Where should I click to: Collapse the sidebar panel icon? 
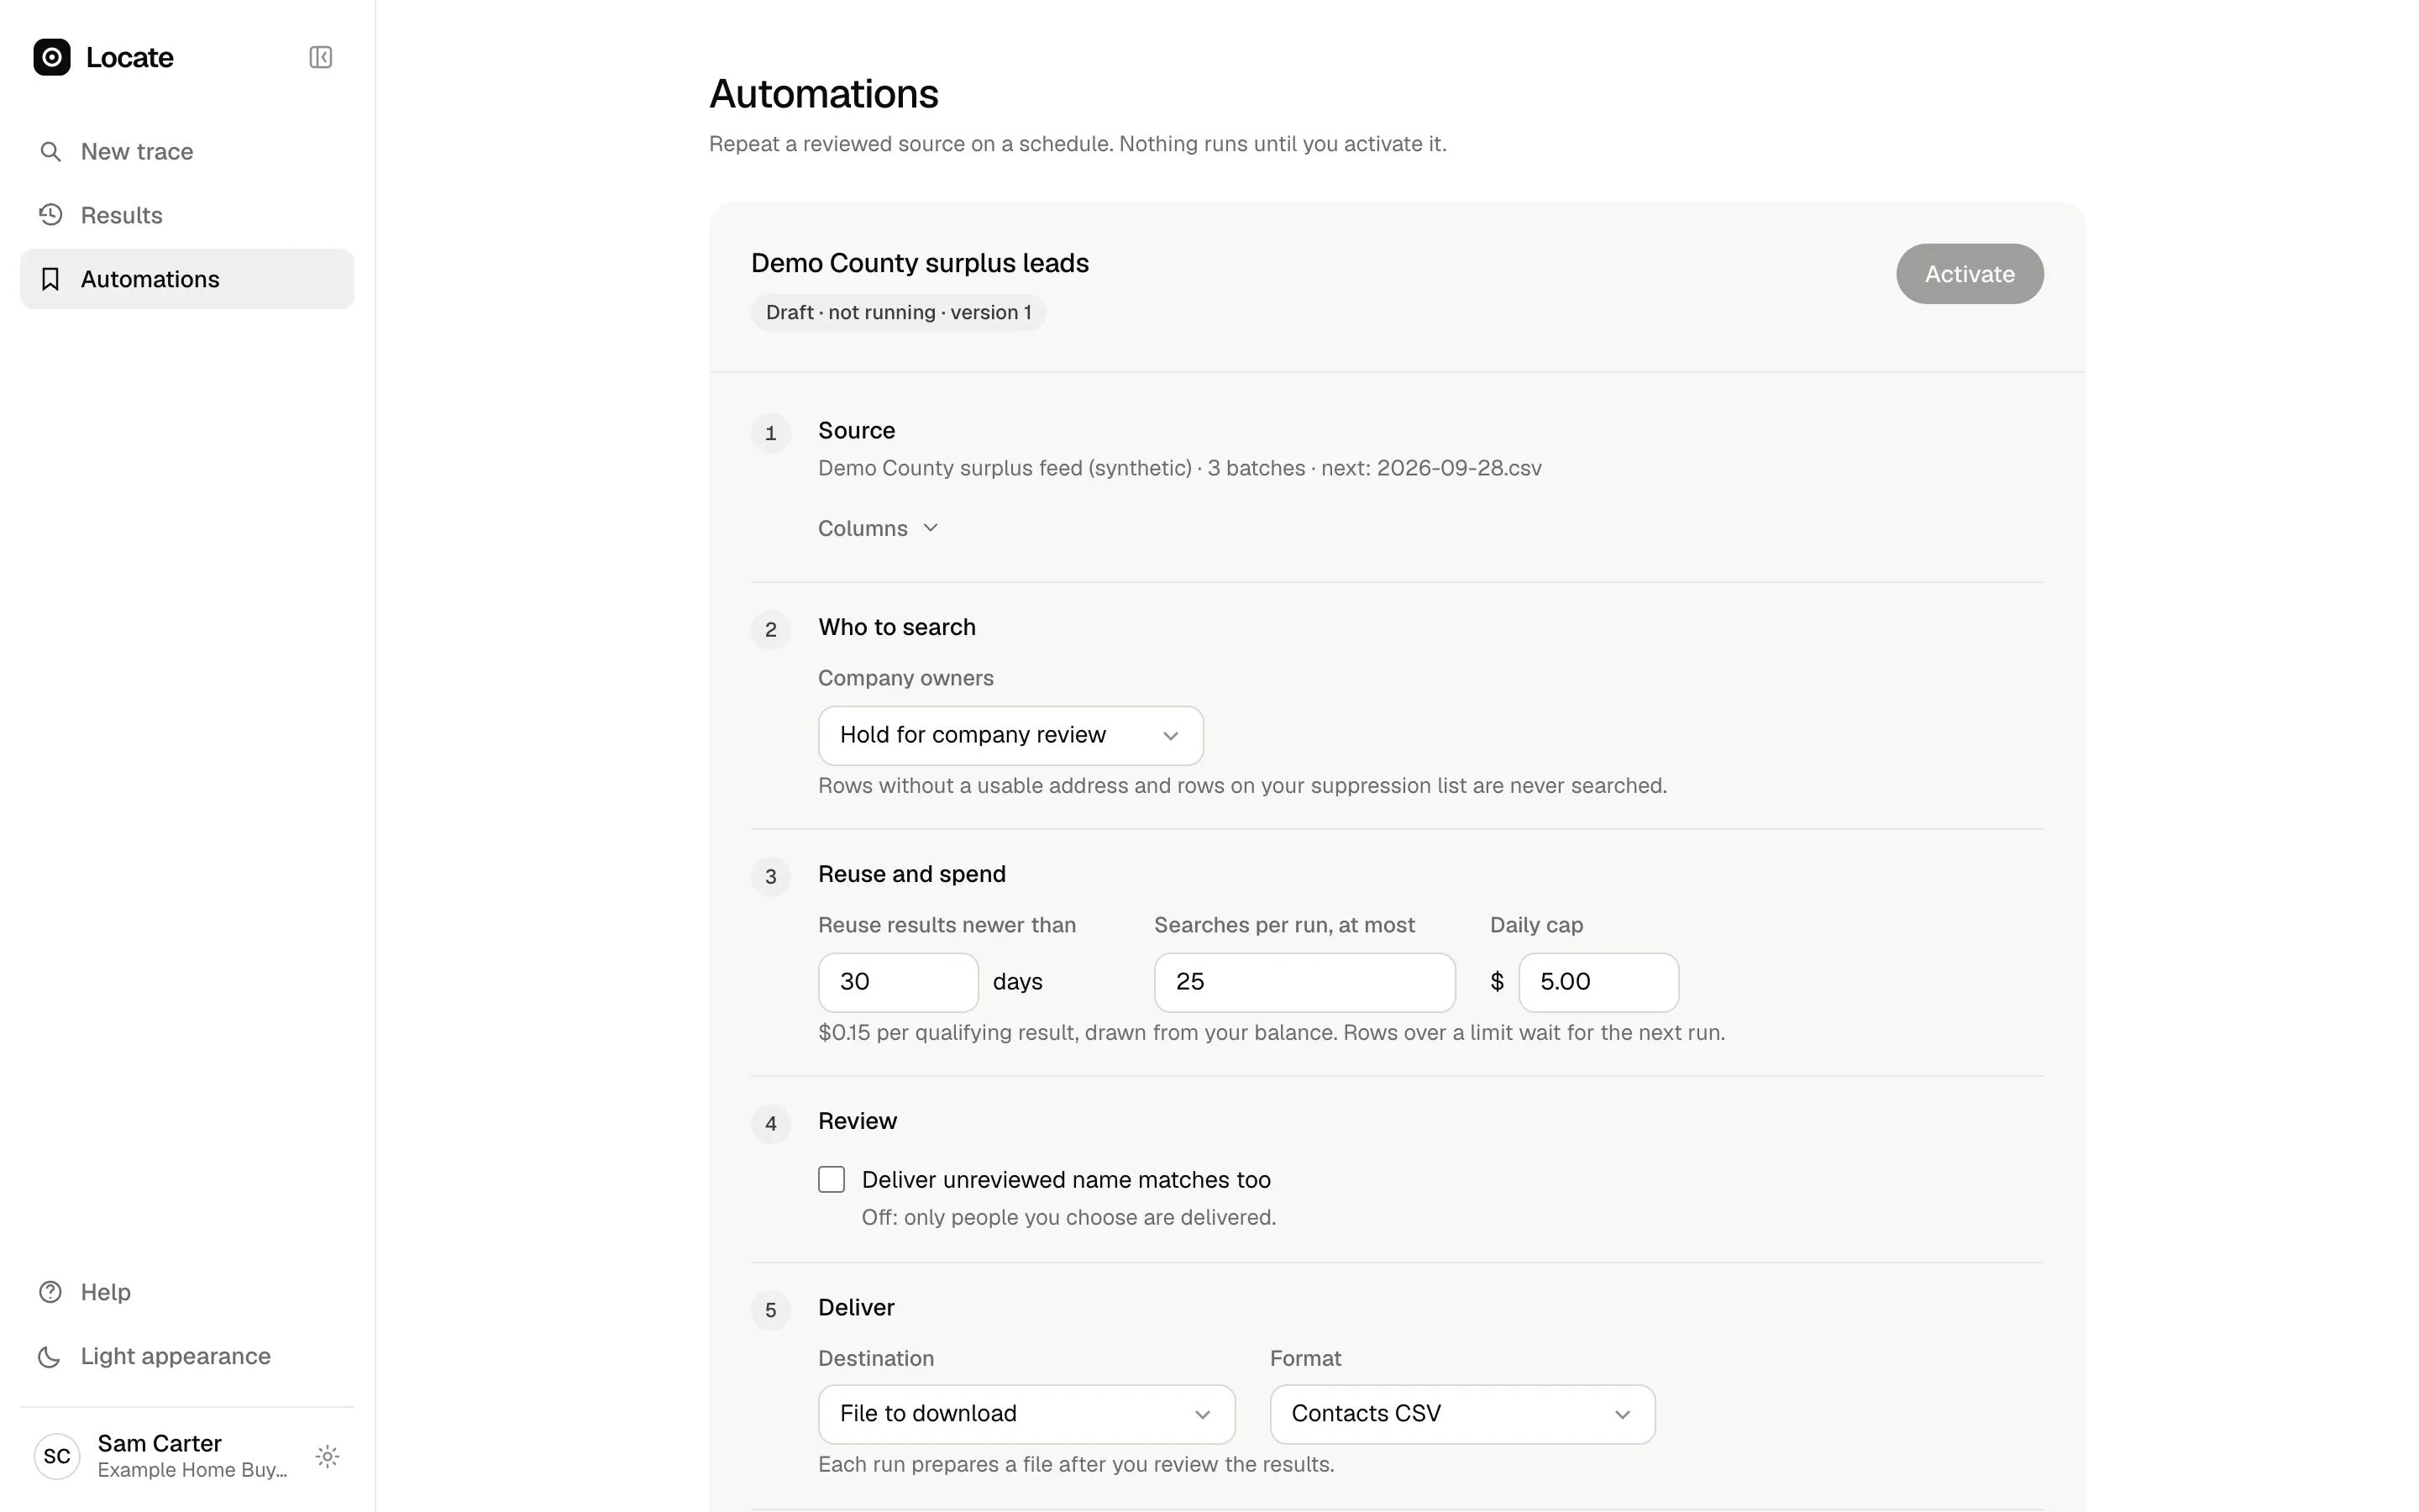[x=320, y=57]
